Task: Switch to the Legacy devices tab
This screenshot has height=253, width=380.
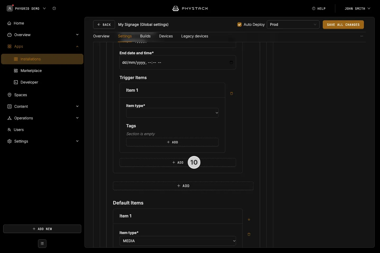Action: (195, 36)
